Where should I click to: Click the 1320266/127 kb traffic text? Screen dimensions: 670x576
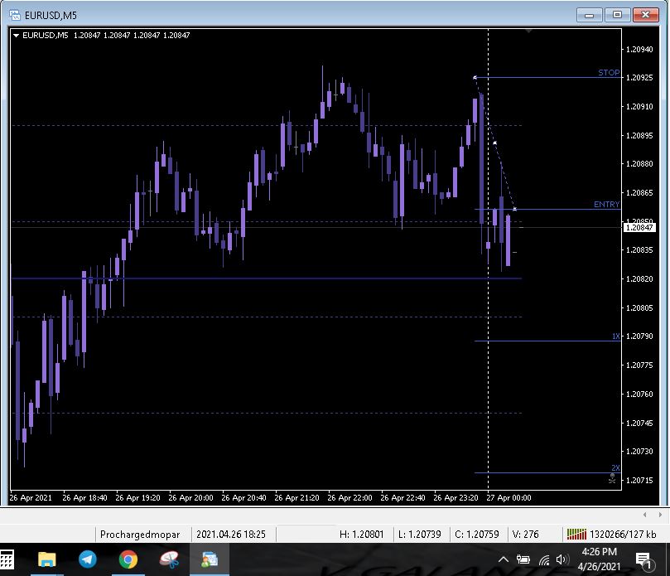[x=623, y=535]
